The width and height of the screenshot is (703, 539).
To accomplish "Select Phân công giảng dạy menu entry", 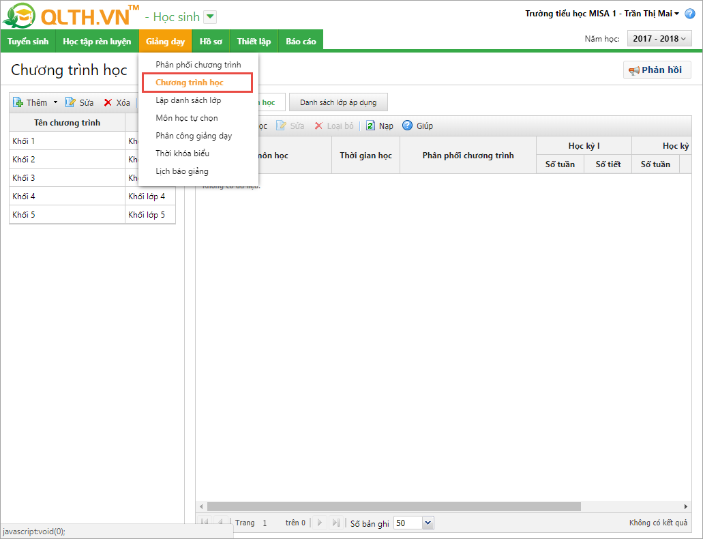I will 198,136.
